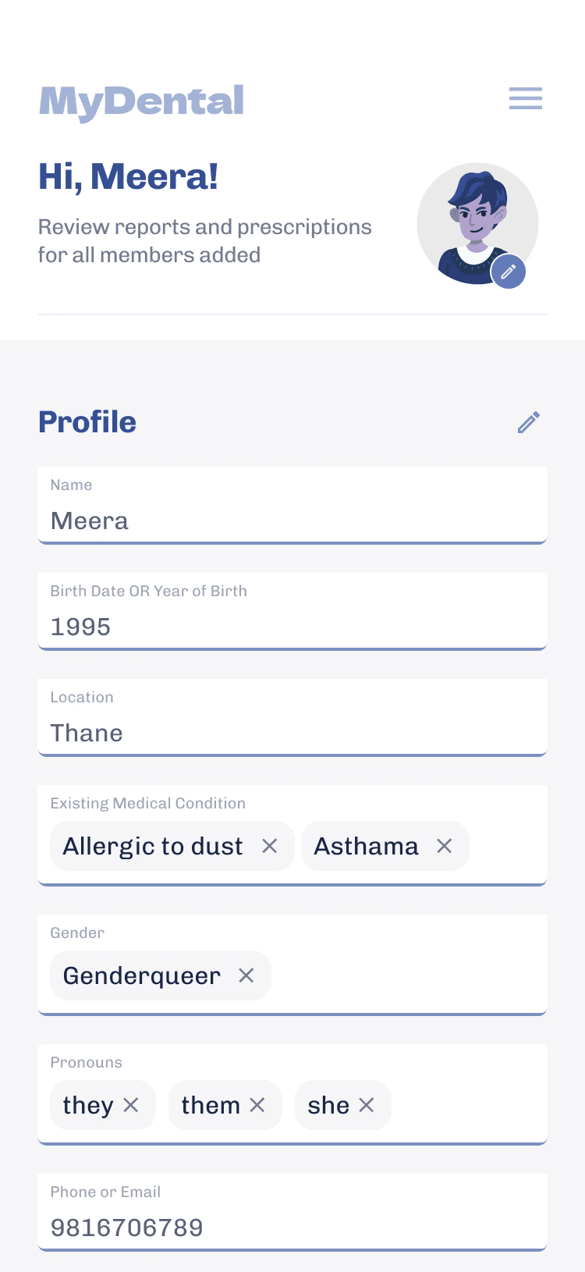Screen dimensions: 585x1272
Task: Click the Phone or Email field
Action: coord(292,1227)
